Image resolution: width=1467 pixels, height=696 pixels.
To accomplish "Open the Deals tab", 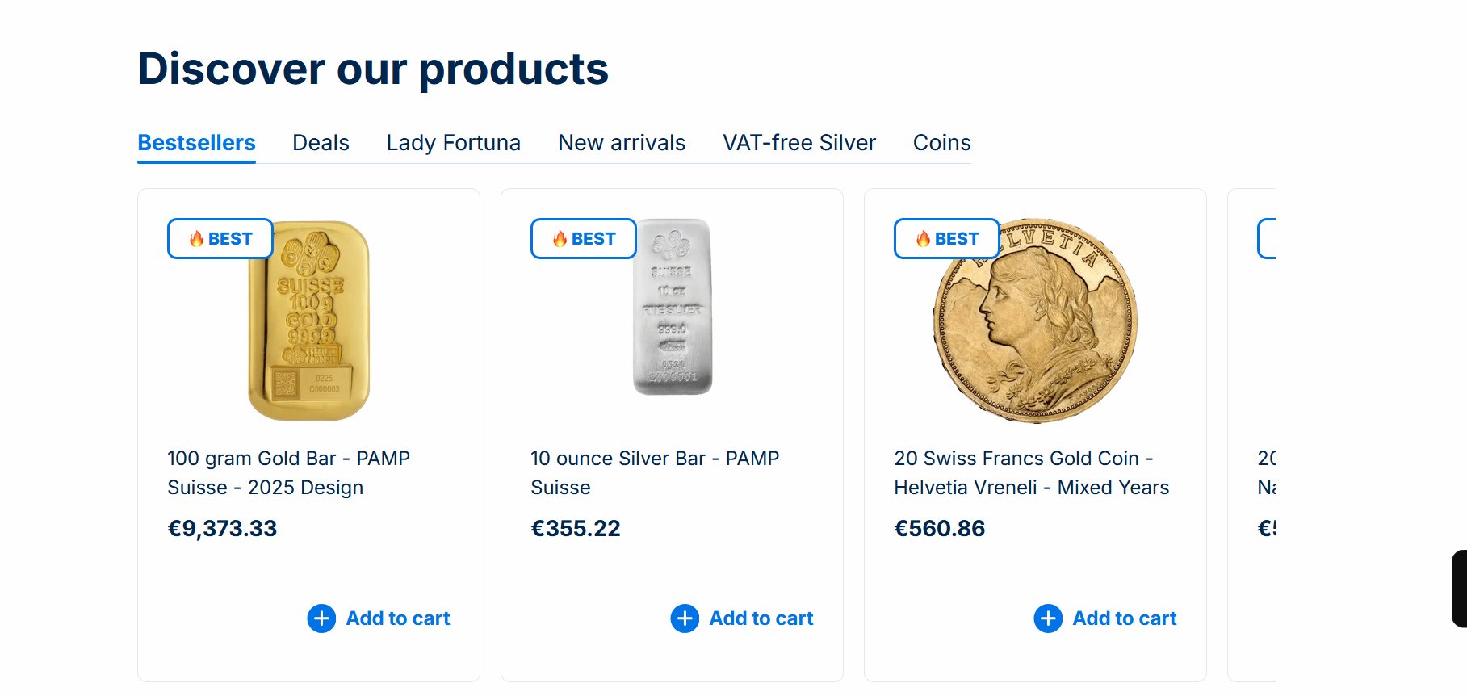I will tap(321, 143).
